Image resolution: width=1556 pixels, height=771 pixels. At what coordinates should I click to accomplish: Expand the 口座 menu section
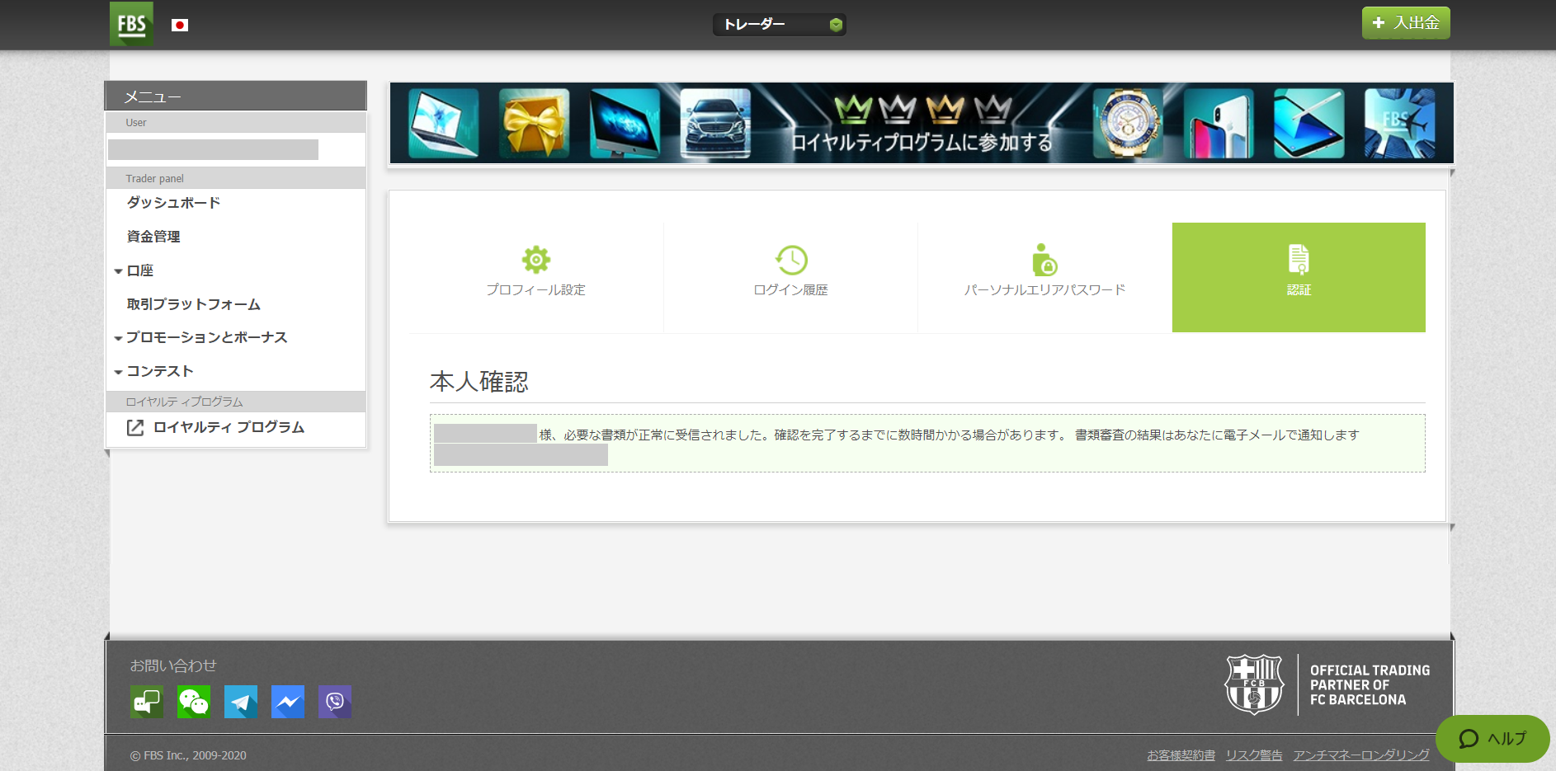[140, 270]
